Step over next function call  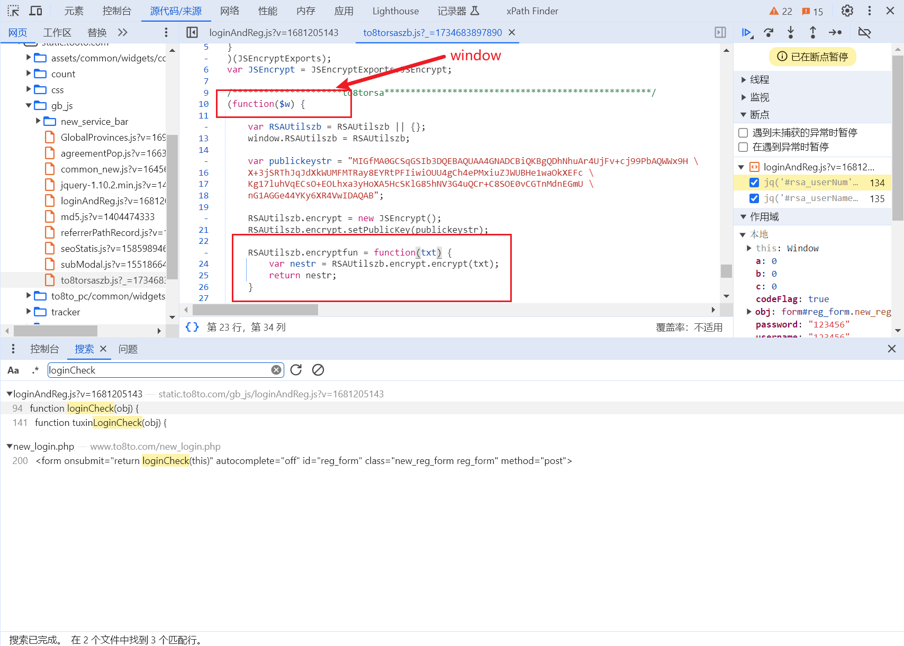pyautogui.click(x=769, y=32)
